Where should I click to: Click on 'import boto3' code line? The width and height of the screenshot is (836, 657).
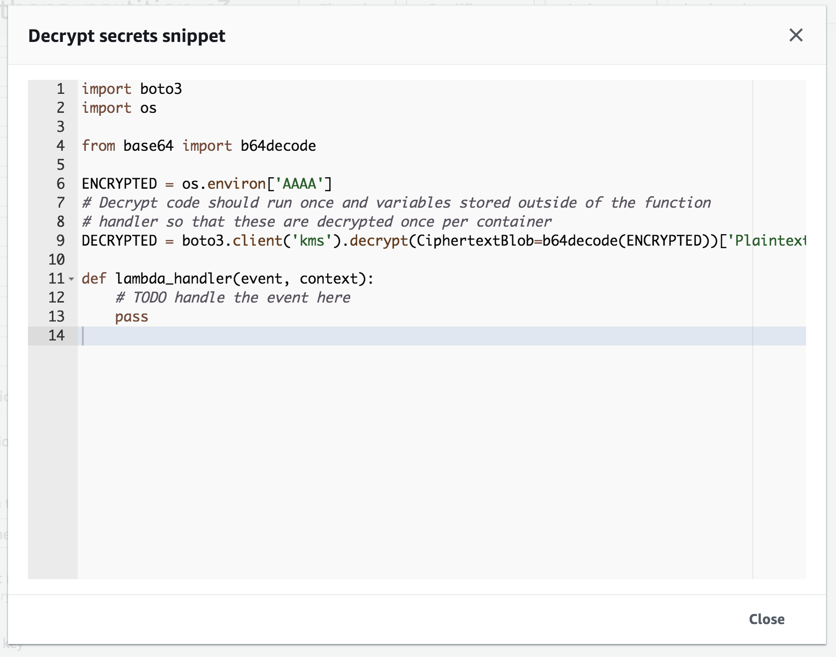click(132, 89)
